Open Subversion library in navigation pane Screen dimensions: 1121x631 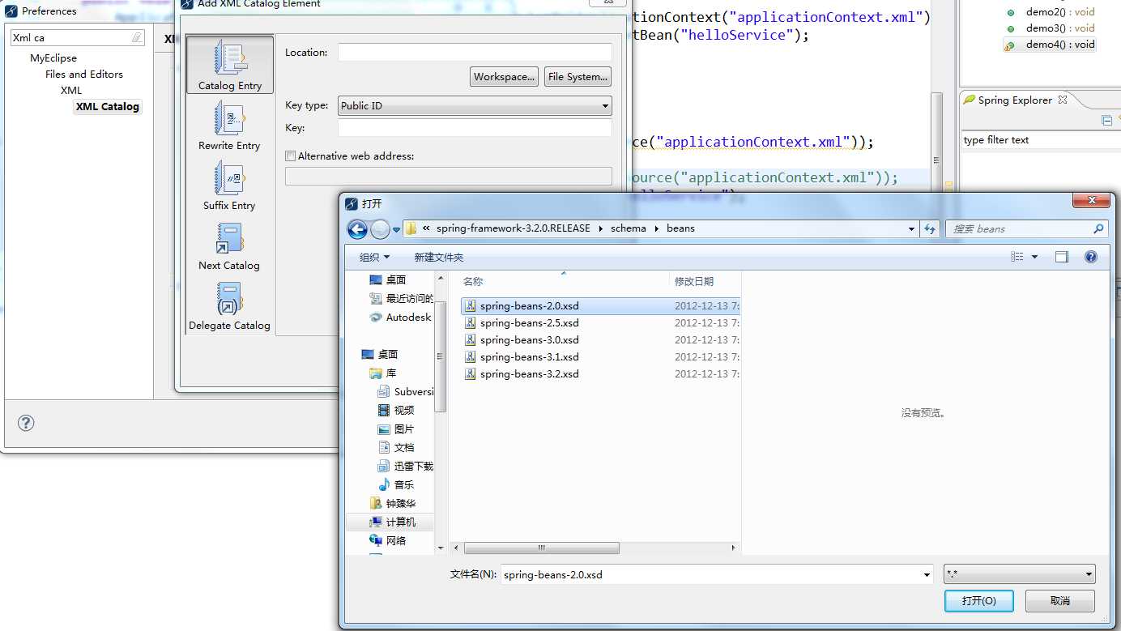point(406,391)
